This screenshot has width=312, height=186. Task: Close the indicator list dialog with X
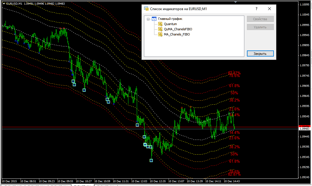(269, 9)
